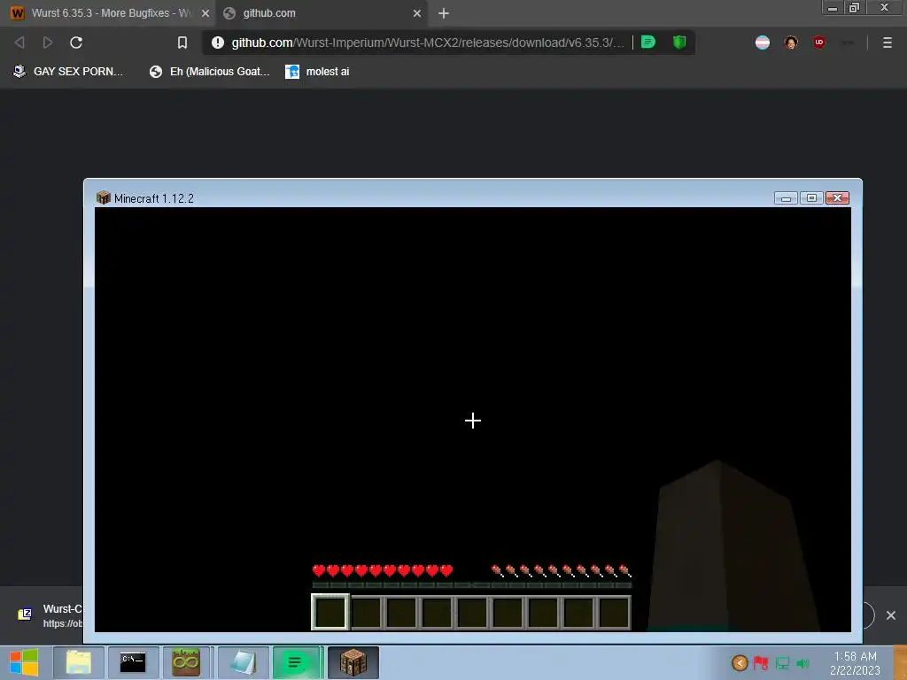Go back in browser history
The width and height of the screenshot is (907, 680).
click(19, 42)
